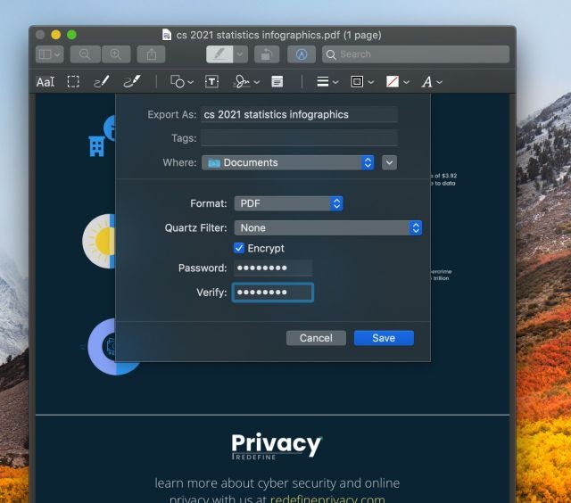This screenshot has height=503, width=571.
Task: Toggle the Markup toolbar button
Action: pos(302,54)
